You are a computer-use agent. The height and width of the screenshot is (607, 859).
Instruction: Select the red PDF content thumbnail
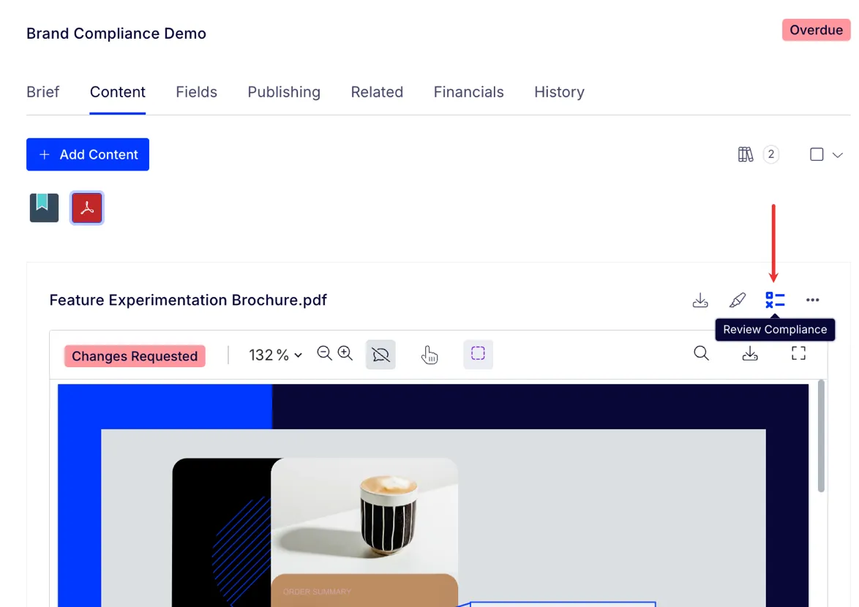tap(87, 208)
